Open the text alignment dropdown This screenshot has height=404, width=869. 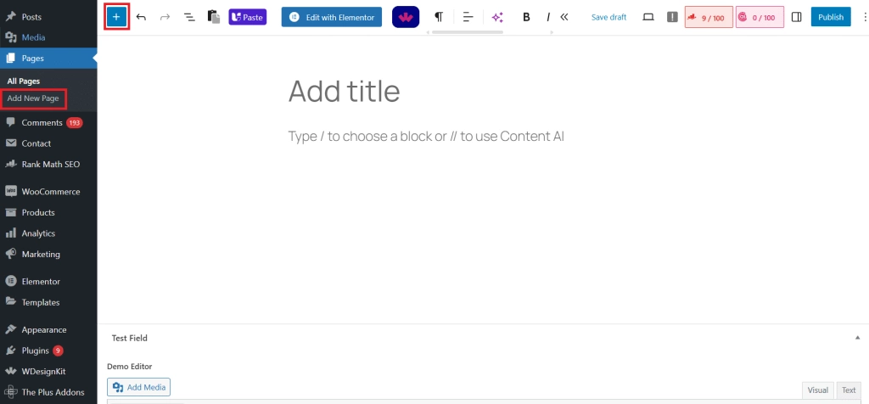coord(468,17)
